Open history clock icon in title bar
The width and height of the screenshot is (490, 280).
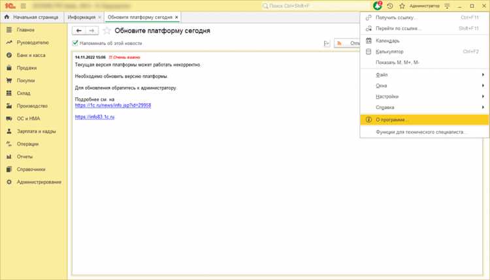[390, 6]
